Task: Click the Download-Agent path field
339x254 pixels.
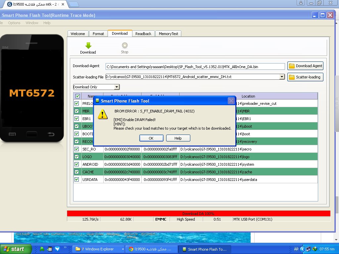Action: [195, 66]
